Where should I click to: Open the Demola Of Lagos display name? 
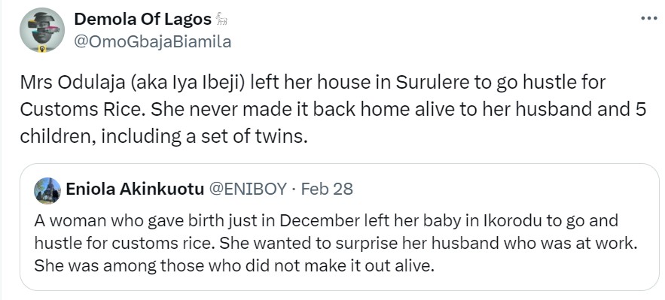[x=142, y=19]
